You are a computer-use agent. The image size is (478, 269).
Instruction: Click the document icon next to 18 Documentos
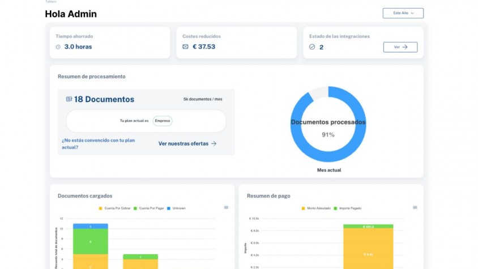(x=69, y=99)
